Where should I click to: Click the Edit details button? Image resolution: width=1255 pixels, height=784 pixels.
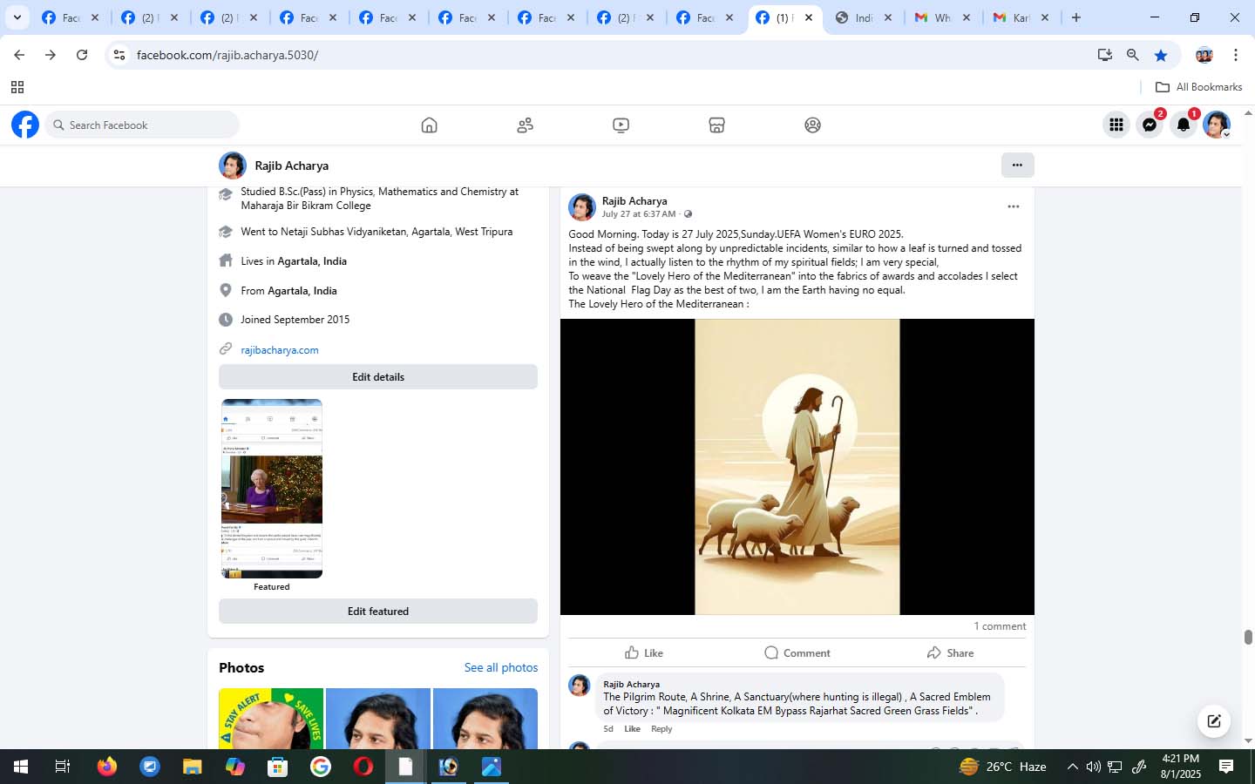coord(378,377)
